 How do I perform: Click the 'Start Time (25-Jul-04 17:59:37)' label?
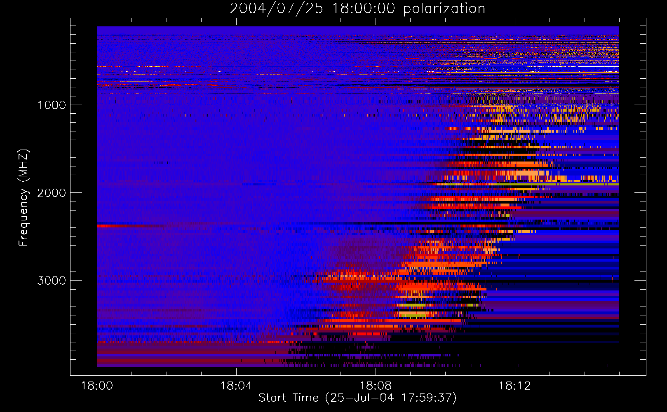(x=357, y=398)
